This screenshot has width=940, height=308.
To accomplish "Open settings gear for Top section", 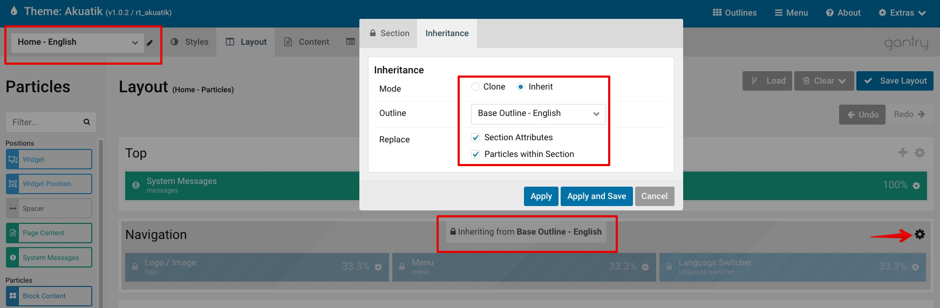I will [x=920, y=153].
